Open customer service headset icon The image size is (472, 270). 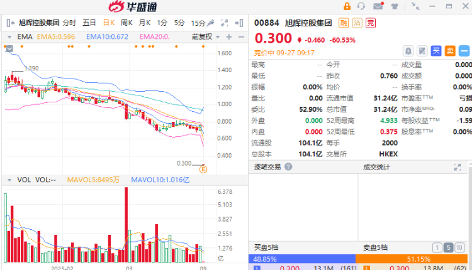pyautogui.click(x=361, y=6)
